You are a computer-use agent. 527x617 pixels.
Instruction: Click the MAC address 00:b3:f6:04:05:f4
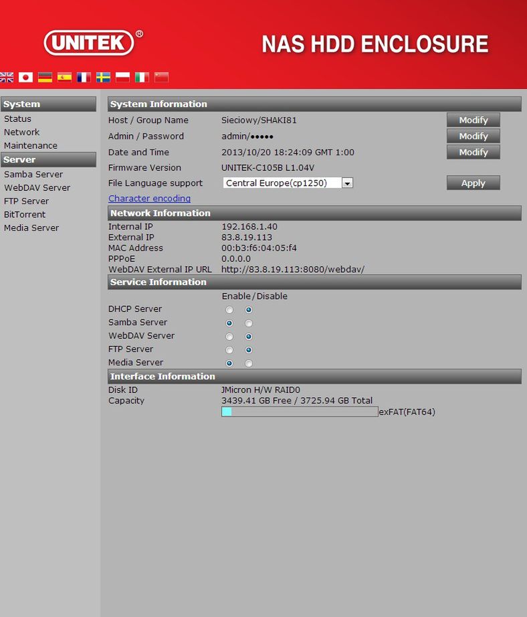point(259,248)
